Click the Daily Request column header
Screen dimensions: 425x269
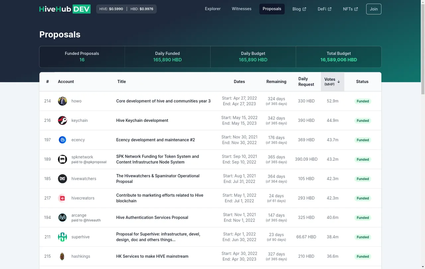coord(306,82)
